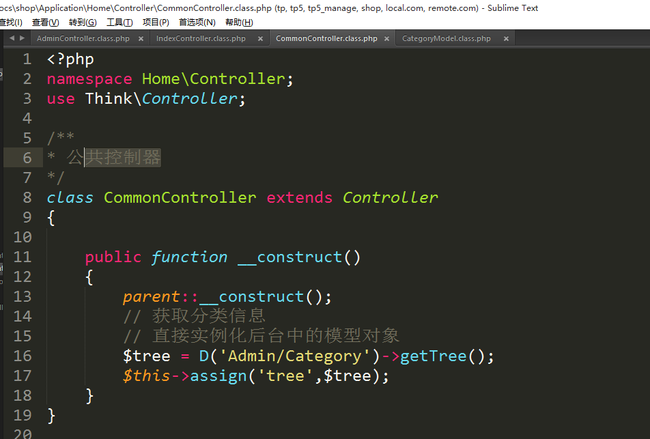The height and width of the screenshot is (439, 650).
Task: Open the CategoryModel.class.php tab
Action: pyautogui.click(x=446, y=39)
